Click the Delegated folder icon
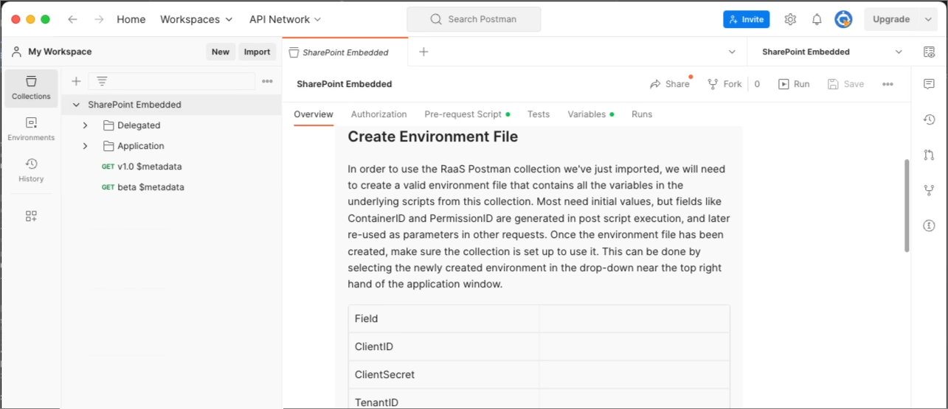 pos(108,125)
